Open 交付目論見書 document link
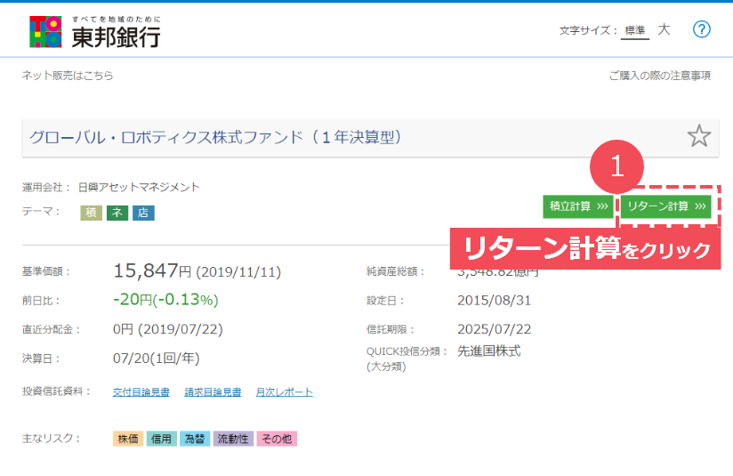Image resolution: width=733 pixels, height=476 pixels. [141, 391]
